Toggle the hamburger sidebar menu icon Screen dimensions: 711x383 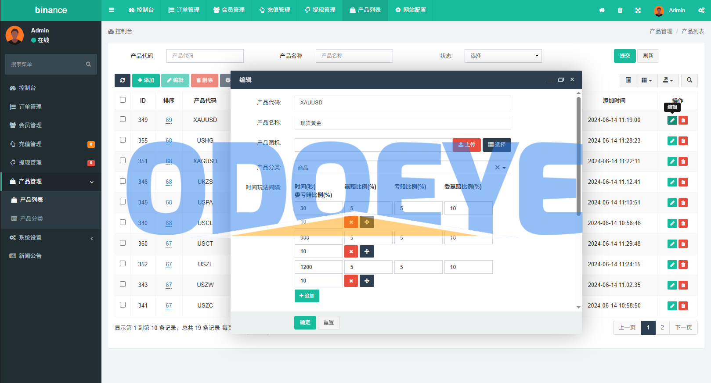112,10
